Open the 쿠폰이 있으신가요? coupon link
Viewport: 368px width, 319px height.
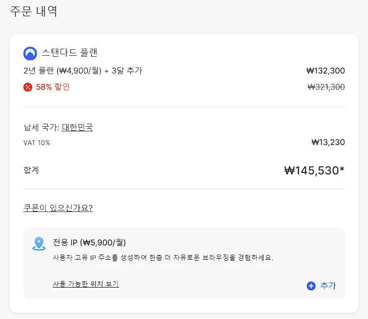point(58,208)
